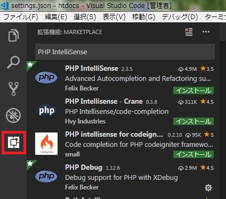Open the Source Control view

coord(13,89)
